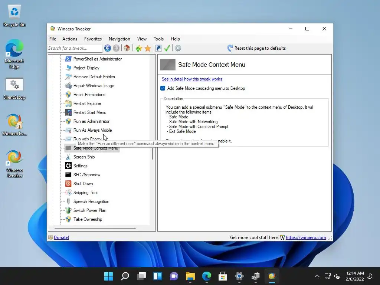Select Remove Default Entries in tree

point(94,77)
